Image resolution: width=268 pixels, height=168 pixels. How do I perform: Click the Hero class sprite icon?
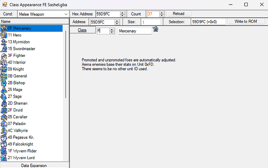coord(4,35)
